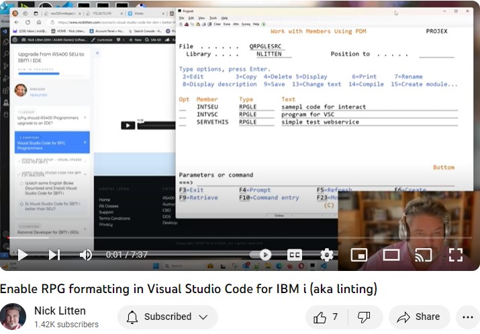480x334 pixels.
Task: Click the 0:01 / 7:37 time display
Action: click(127, 254)
